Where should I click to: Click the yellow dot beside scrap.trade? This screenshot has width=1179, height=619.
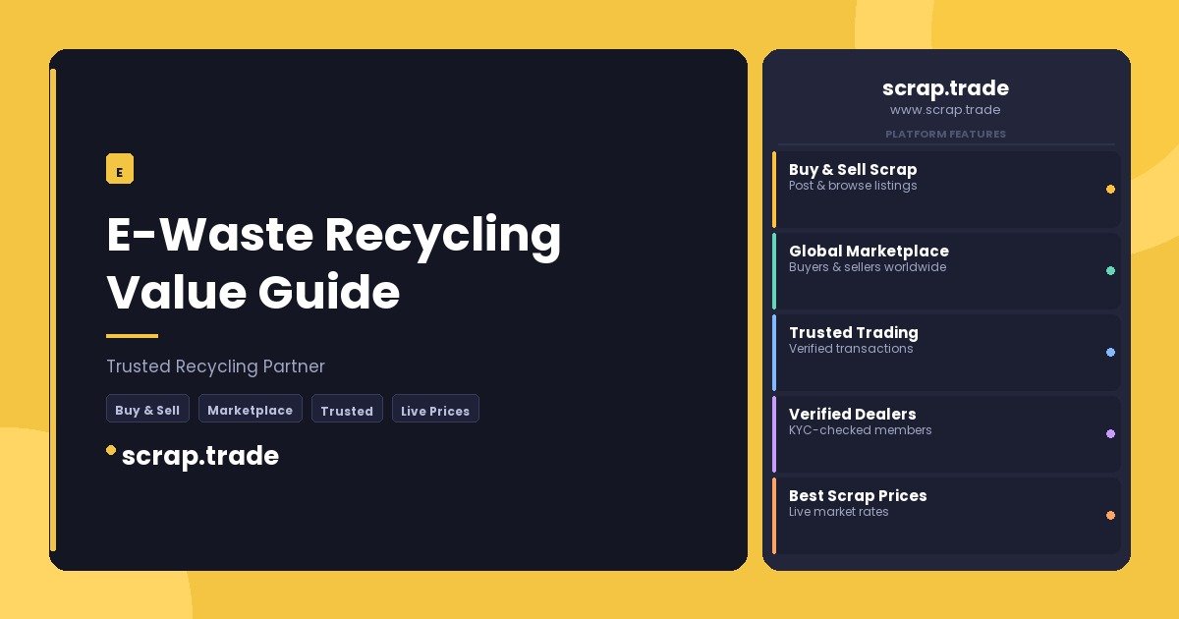pyautogui.click(x=111, y=450)
